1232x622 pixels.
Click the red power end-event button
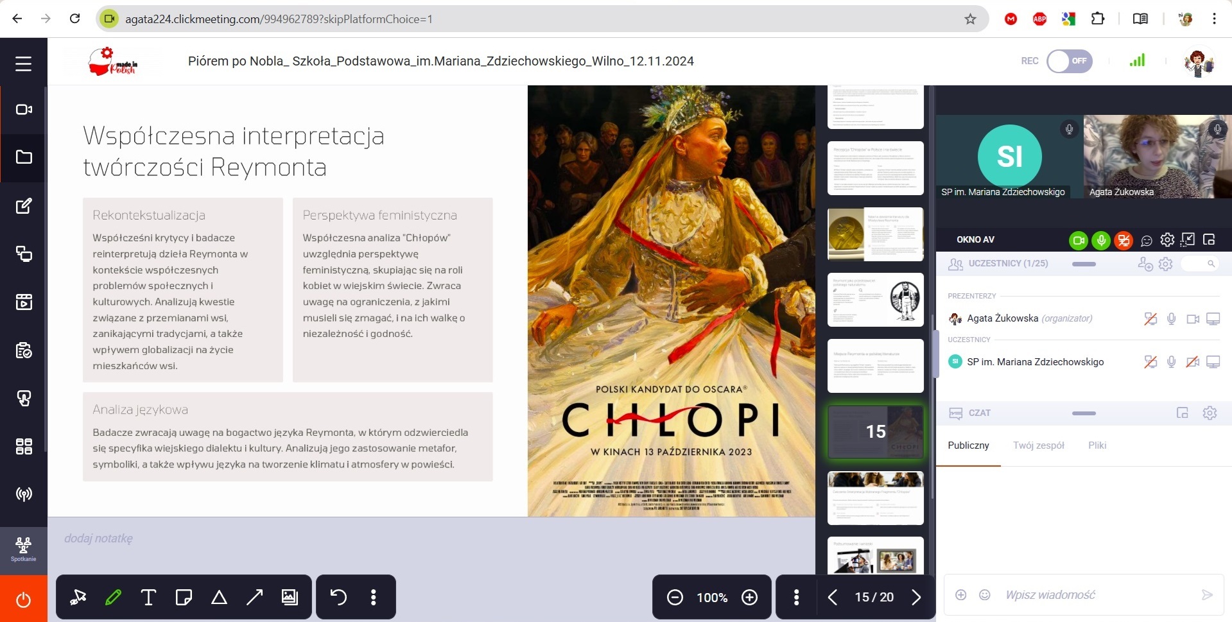click(x=23, y=600)
